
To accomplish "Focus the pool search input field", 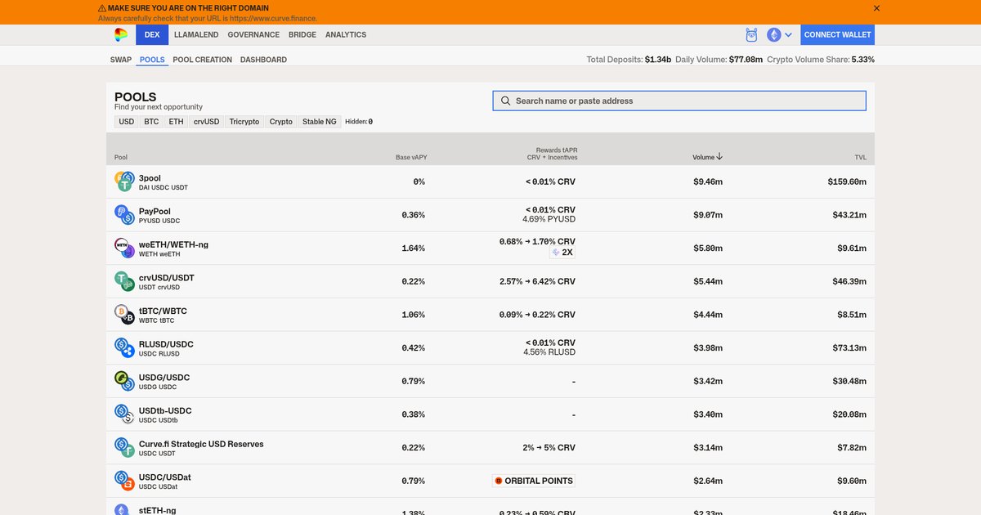I will 679,101.
